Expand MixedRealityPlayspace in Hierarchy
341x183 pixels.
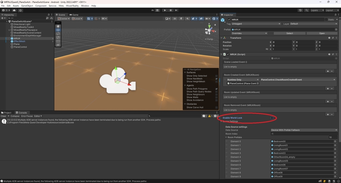coord(9,30)
